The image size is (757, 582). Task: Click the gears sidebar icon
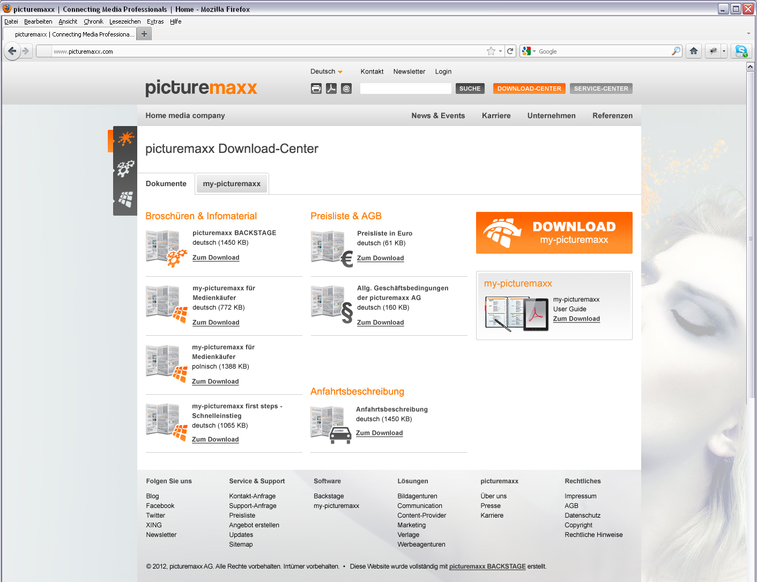click(x=126, y=168)
